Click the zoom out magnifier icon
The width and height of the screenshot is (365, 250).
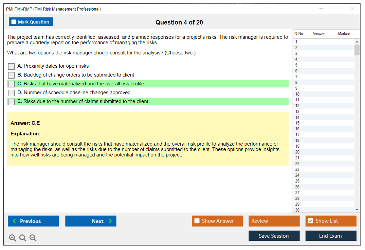point(33,238)
